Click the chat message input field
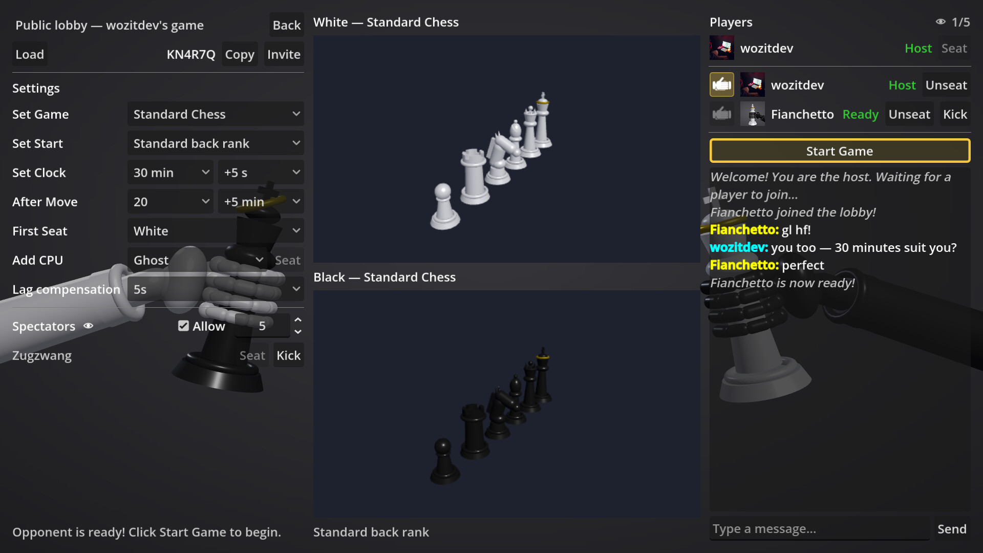 click(x=819, y=529)
